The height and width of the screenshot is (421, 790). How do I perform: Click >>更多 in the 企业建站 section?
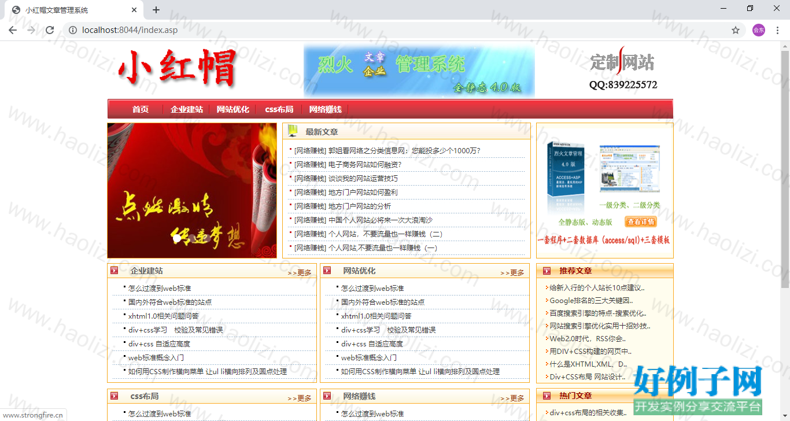(300, 272)
